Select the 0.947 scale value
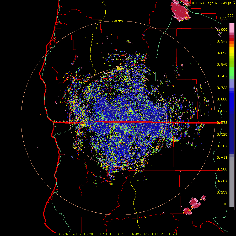Image resolution: width=236 pixels, height=236 pixels. click(222, 41)
